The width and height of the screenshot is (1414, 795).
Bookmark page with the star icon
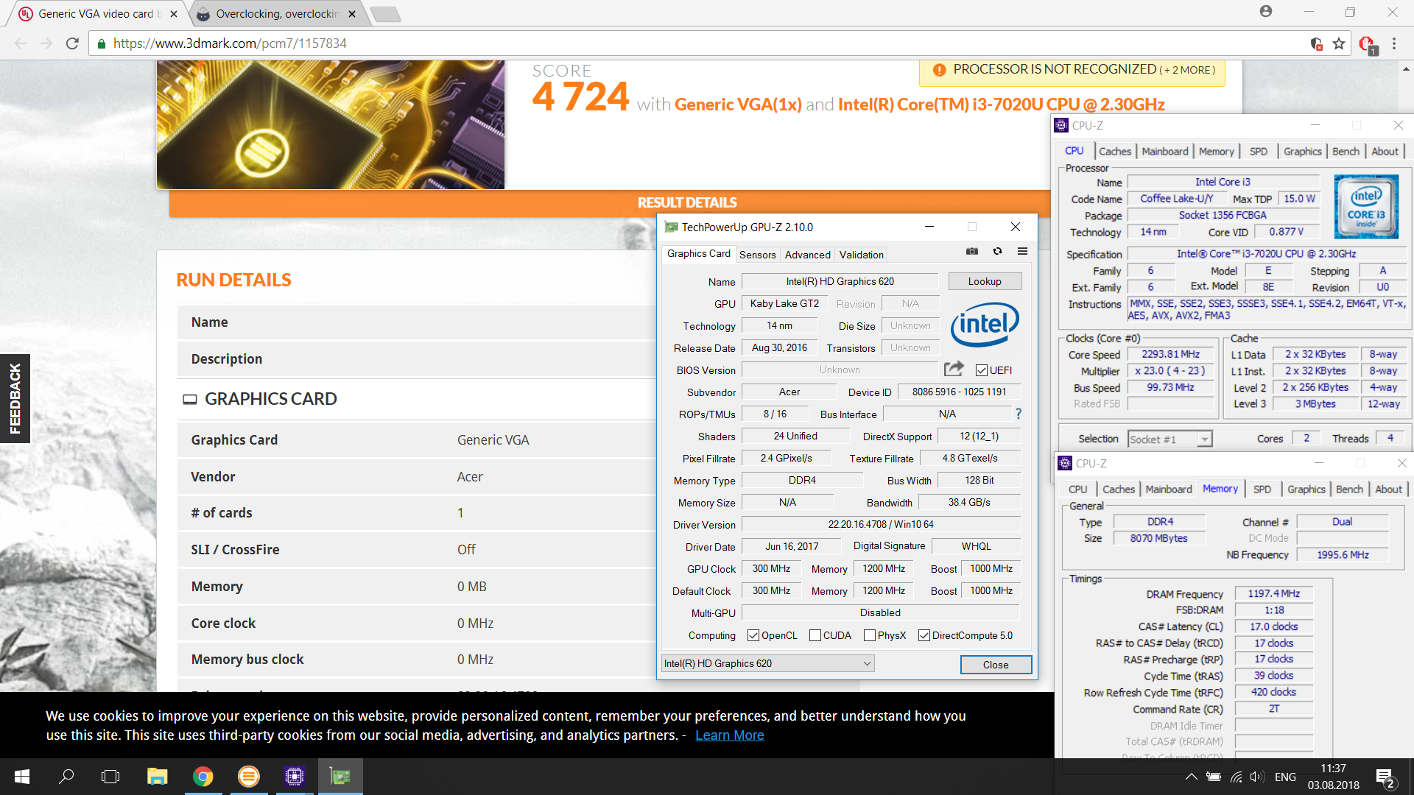coord(1339,43)
